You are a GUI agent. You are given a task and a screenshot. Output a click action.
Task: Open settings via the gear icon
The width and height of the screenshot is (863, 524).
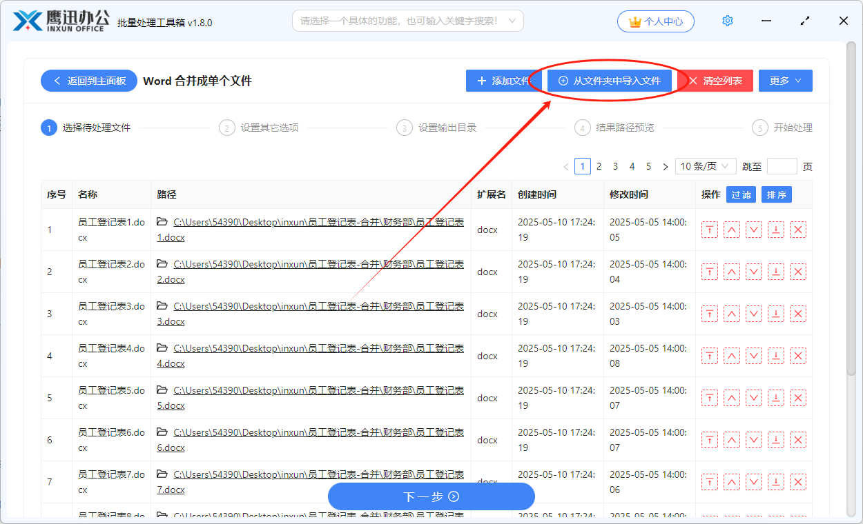pyautogui.click(x=727, y=21)
